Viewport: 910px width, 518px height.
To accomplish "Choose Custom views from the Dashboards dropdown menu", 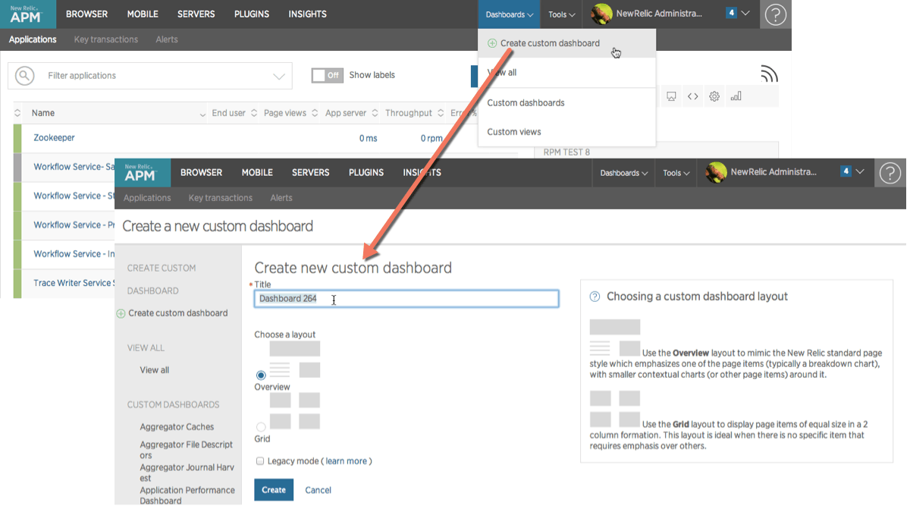I will tap(567, 132).
